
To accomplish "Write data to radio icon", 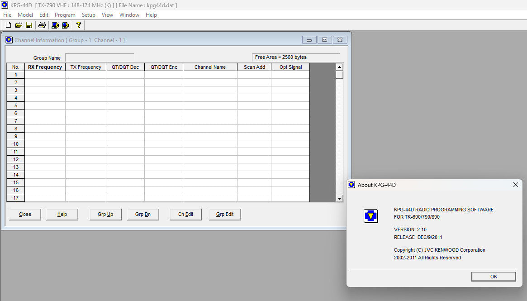I will pos(66,25).
